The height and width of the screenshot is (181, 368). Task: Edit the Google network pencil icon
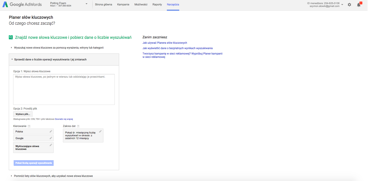pyautogui.click(x=51, y=138)
